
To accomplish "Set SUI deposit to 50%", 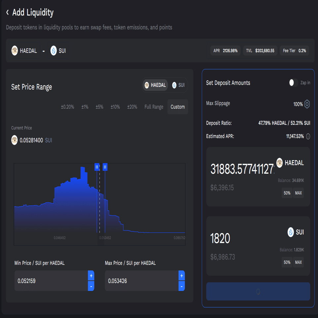I will click(287, 262).
